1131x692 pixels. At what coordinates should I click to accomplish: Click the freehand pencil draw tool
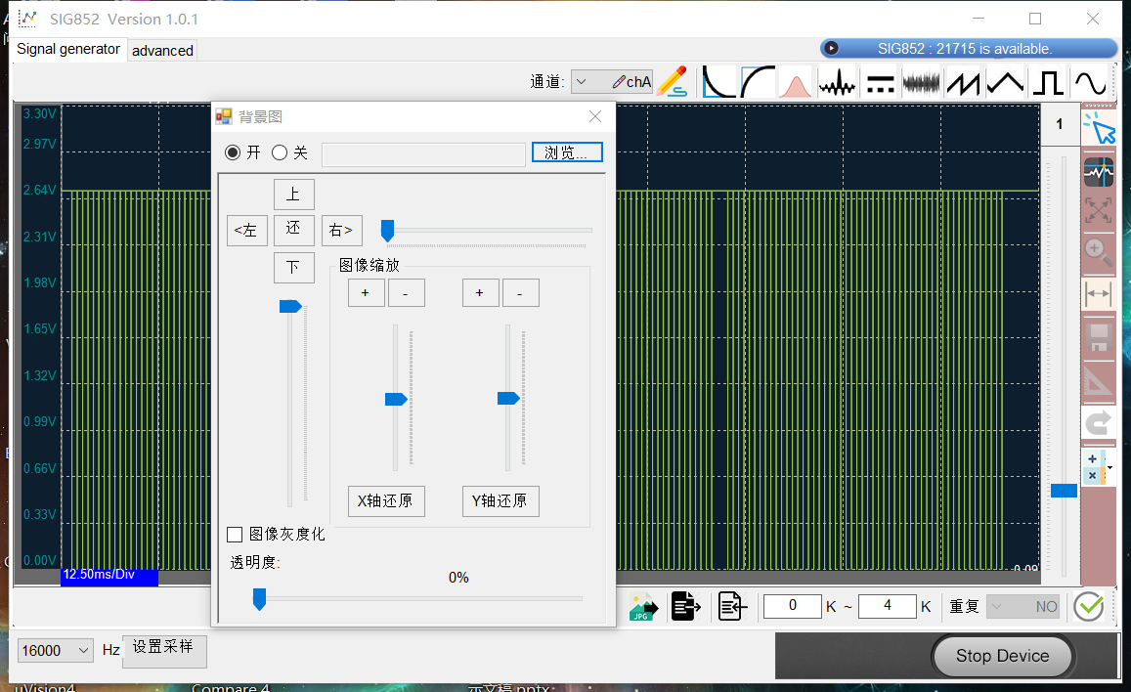coord(673,82)
